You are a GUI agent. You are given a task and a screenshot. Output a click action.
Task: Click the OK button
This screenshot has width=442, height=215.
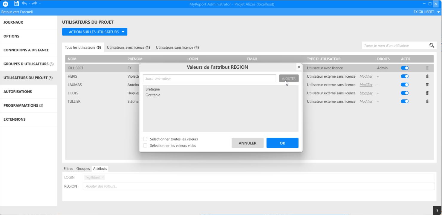pos(282,143)
